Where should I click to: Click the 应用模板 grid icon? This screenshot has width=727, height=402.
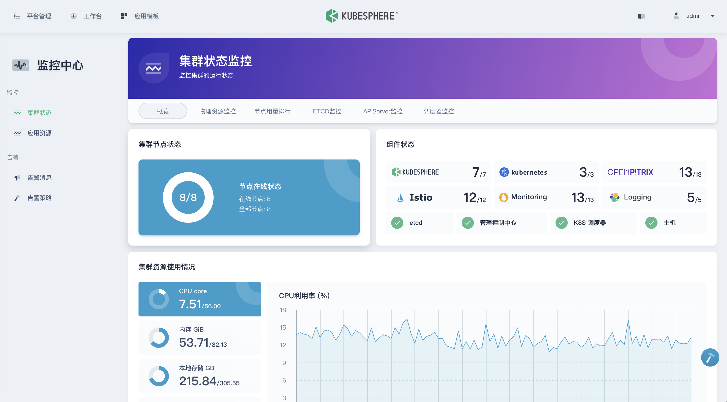[x=124, y=16]
